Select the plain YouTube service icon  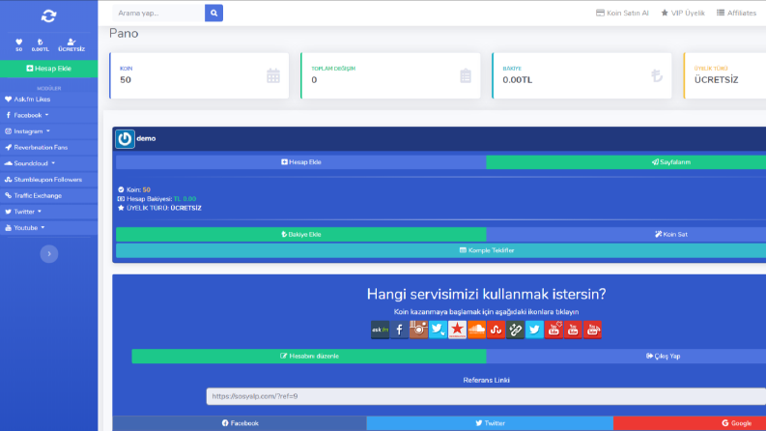coord(573,330)
